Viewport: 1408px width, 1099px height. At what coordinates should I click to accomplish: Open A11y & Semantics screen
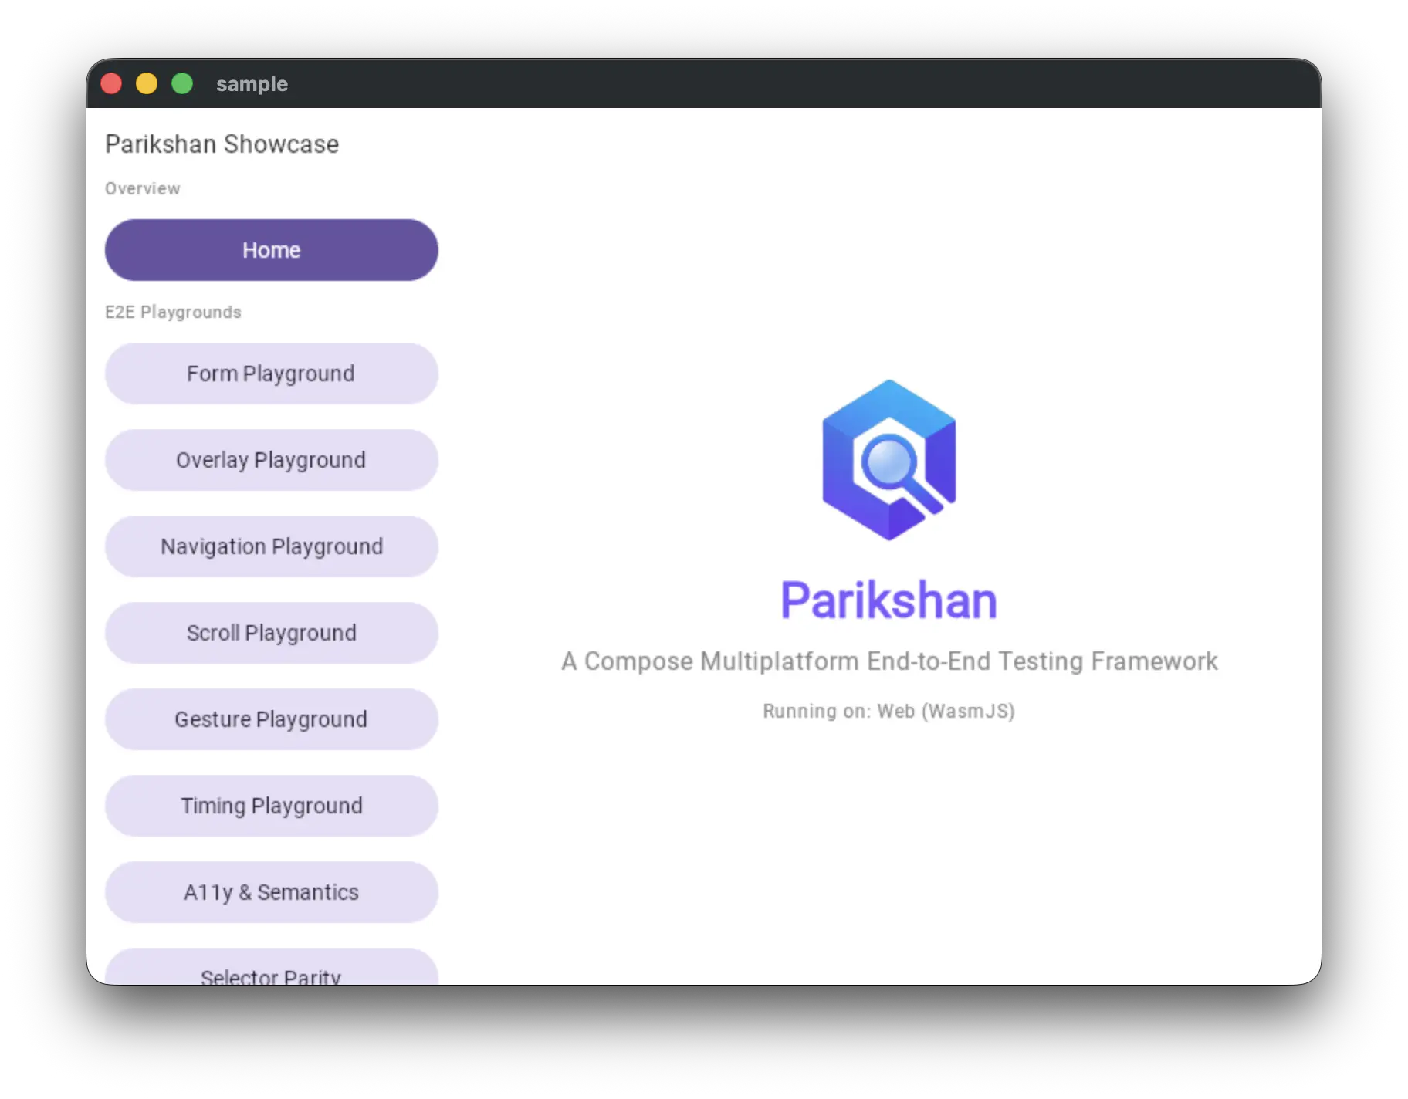coord(271,892)
